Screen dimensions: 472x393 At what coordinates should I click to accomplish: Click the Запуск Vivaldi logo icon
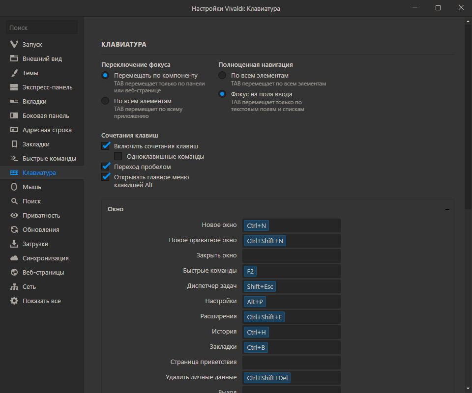[x=14, y=45]
